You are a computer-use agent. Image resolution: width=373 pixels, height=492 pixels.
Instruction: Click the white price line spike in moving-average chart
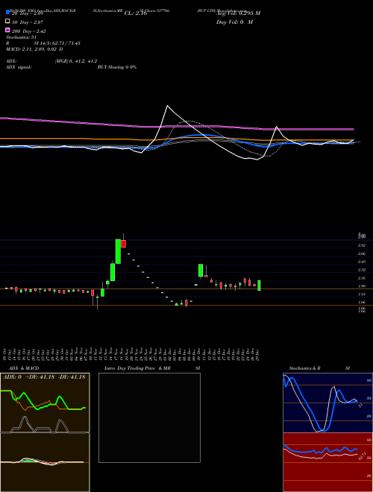(x=167, y=107)
